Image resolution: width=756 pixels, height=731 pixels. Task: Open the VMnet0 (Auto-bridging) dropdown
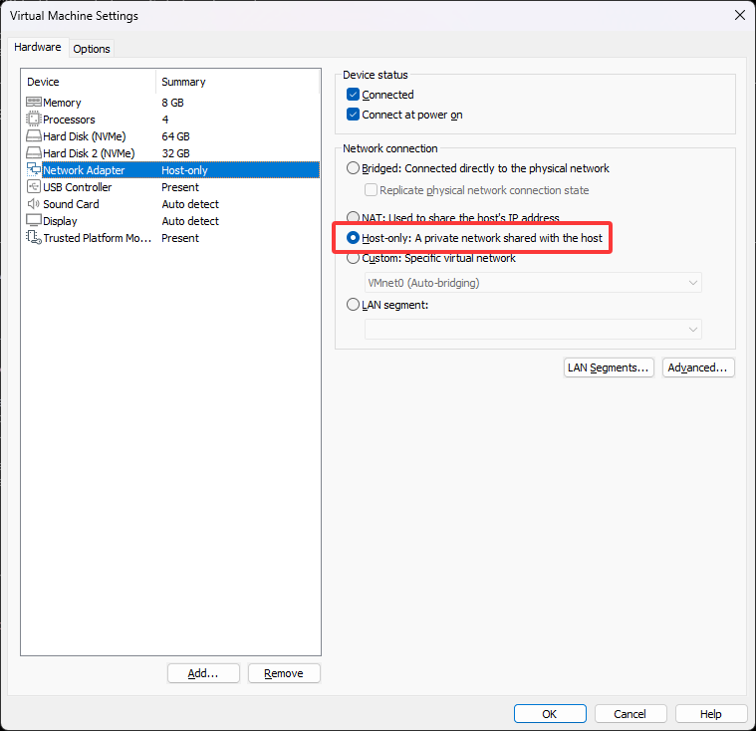533,283
